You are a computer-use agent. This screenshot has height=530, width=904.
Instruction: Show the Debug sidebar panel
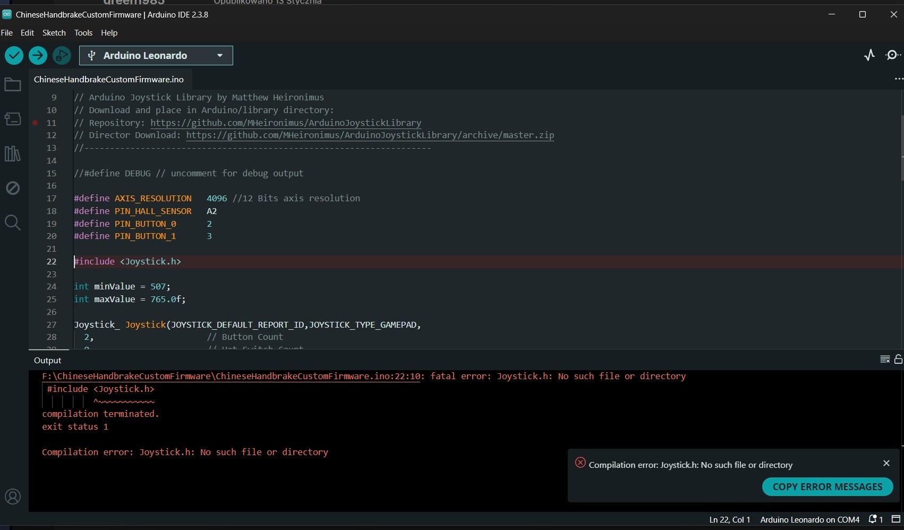(13, 188)
